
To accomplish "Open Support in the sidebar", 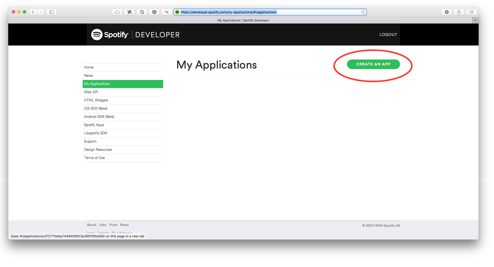I will (x=123, y=141).
